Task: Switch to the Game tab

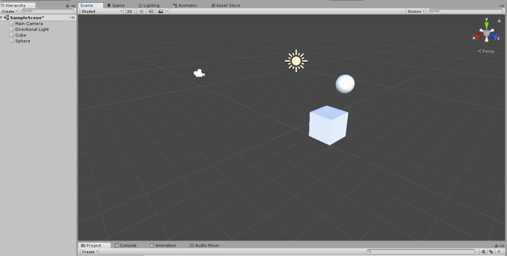Action: (116, 5)
